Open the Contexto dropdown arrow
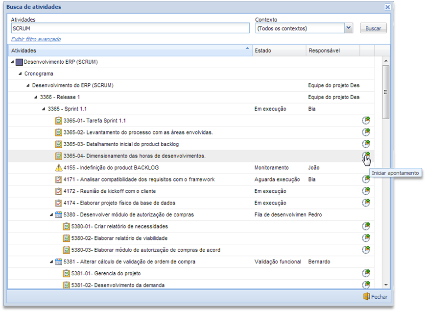 point(349,28)
